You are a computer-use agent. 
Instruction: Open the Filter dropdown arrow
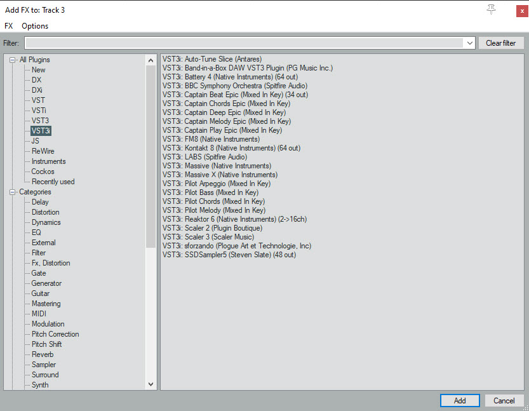(469, 43)
